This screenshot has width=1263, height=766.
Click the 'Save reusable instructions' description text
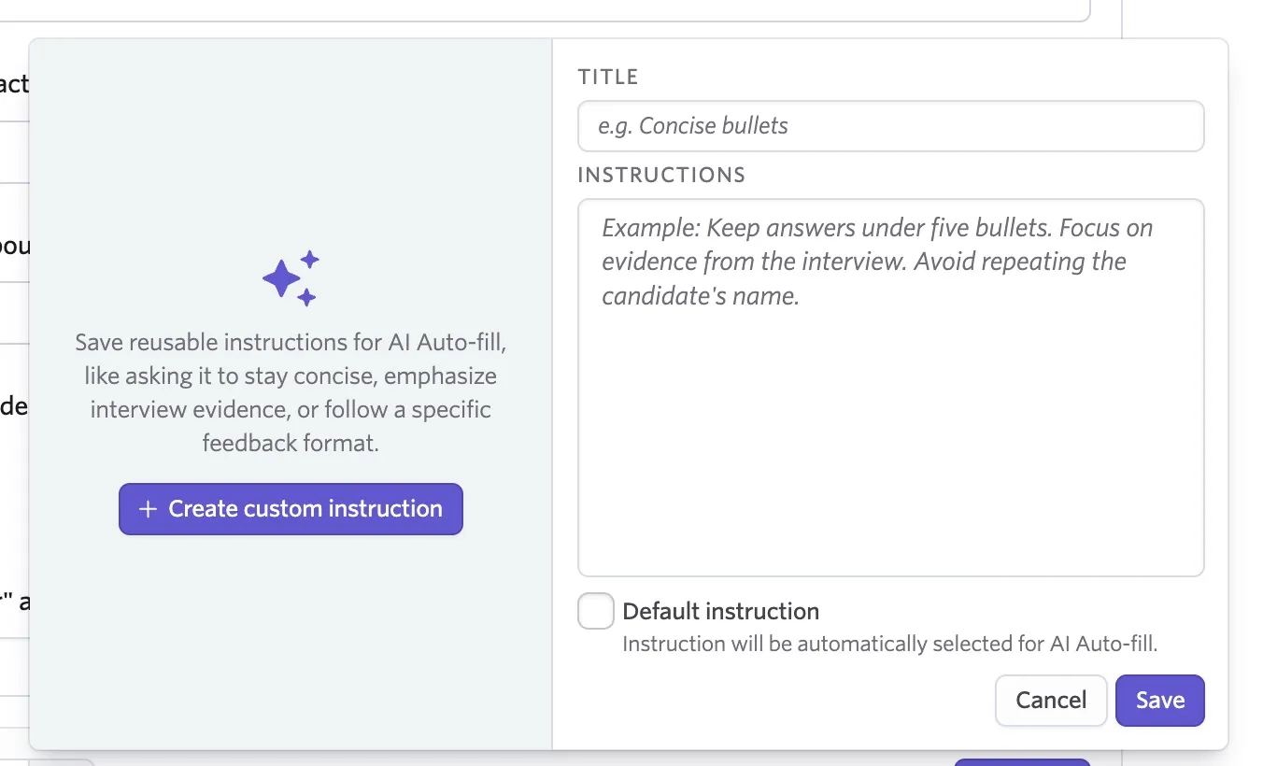(x=291, y=392)
